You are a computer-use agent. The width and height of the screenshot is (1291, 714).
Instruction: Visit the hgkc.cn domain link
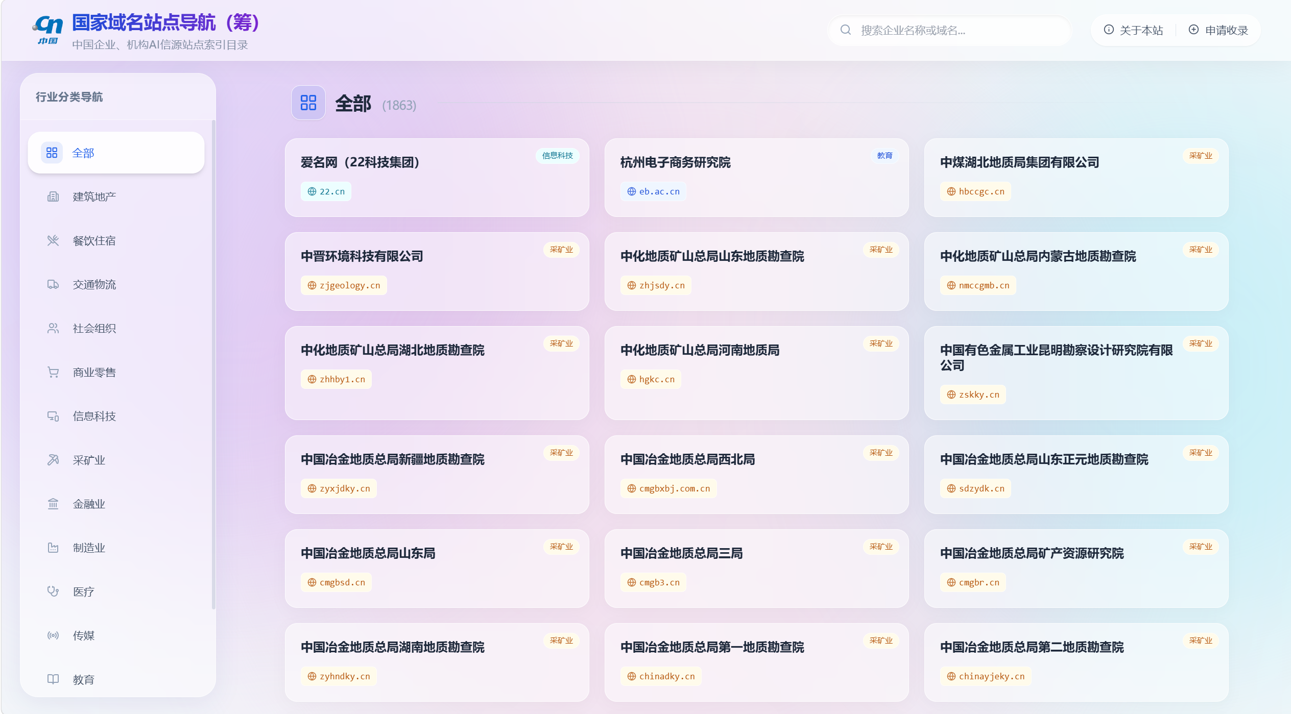click(651, 379)
